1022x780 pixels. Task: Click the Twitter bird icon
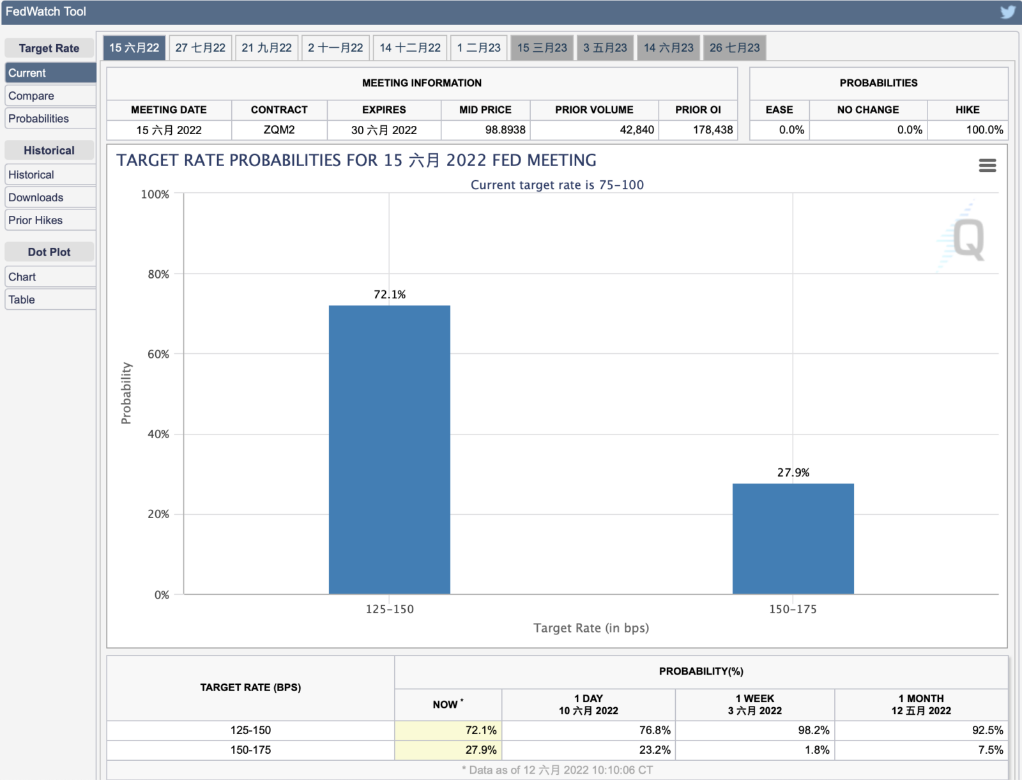1007,12
